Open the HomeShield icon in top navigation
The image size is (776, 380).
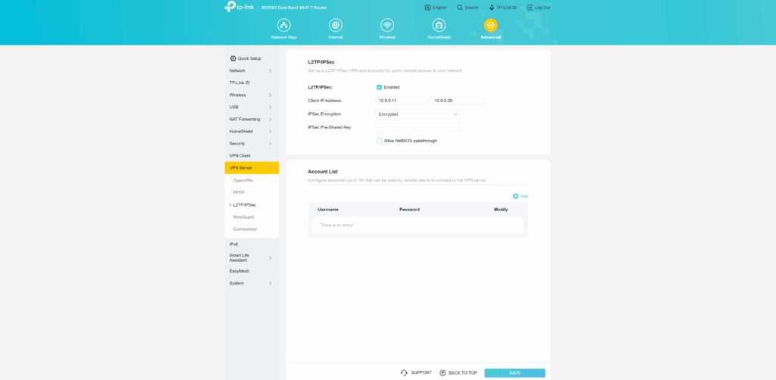[x=439, y=25]
